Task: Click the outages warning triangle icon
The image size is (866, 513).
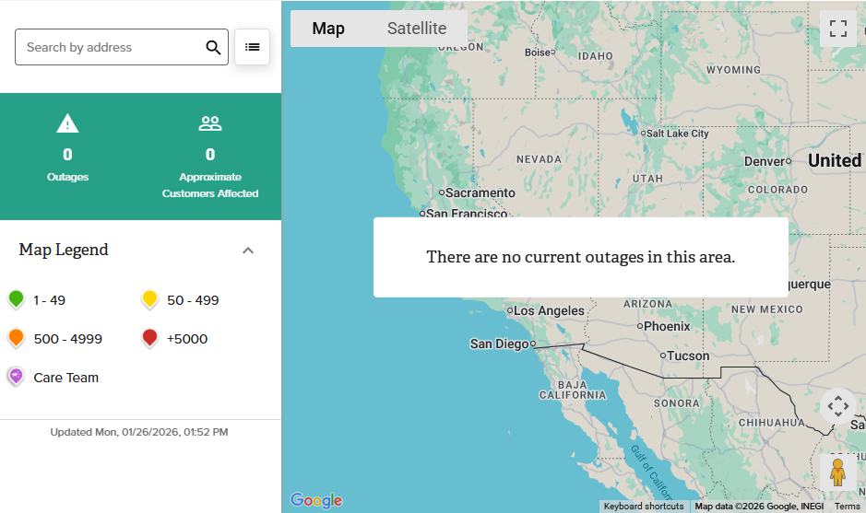Action: pyautogui.click(x=67, y=123)
